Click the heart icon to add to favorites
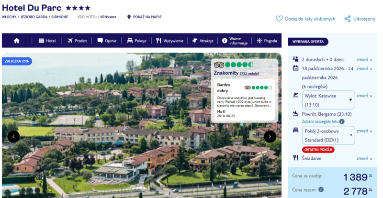383x198 pixels. pyautogui.click(x=279, y=19)
